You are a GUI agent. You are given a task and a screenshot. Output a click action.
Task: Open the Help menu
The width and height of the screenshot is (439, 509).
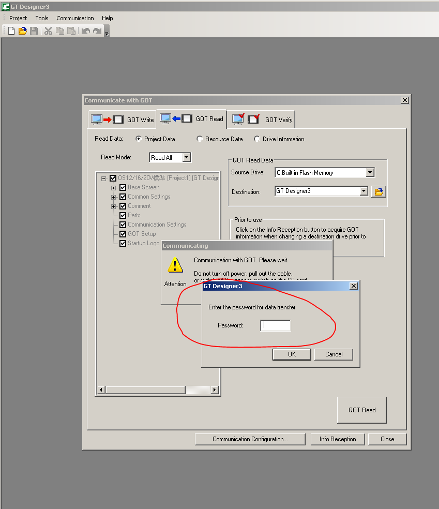click(108, 18)
